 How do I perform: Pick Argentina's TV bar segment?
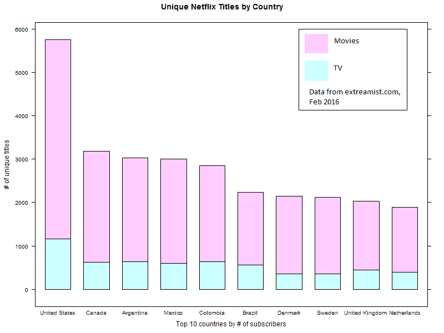pos(135,275)
